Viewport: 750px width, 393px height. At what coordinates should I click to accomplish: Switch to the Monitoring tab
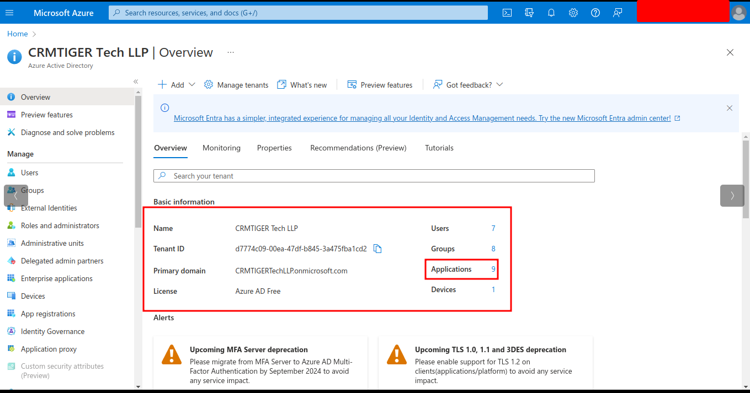point(221,148)
